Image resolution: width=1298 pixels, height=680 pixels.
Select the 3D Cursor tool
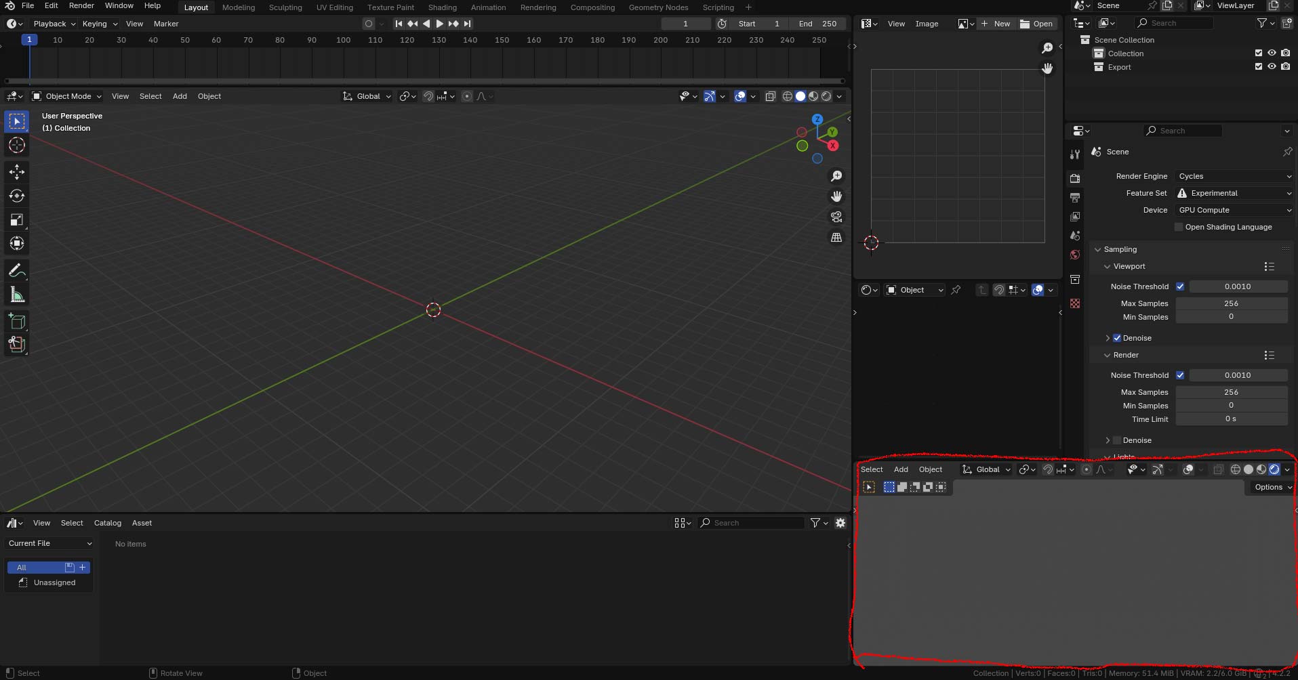point(17,145)
